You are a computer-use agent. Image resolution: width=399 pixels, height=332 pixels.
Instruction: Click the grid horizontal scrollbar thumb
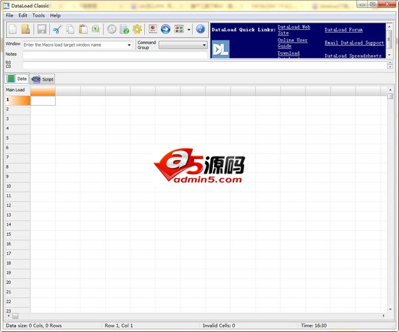pyautogui.click(x=15, y=316)
